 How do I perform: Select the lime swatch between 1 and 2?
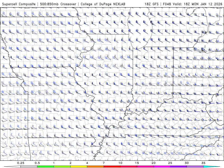(x=62, y=167)
